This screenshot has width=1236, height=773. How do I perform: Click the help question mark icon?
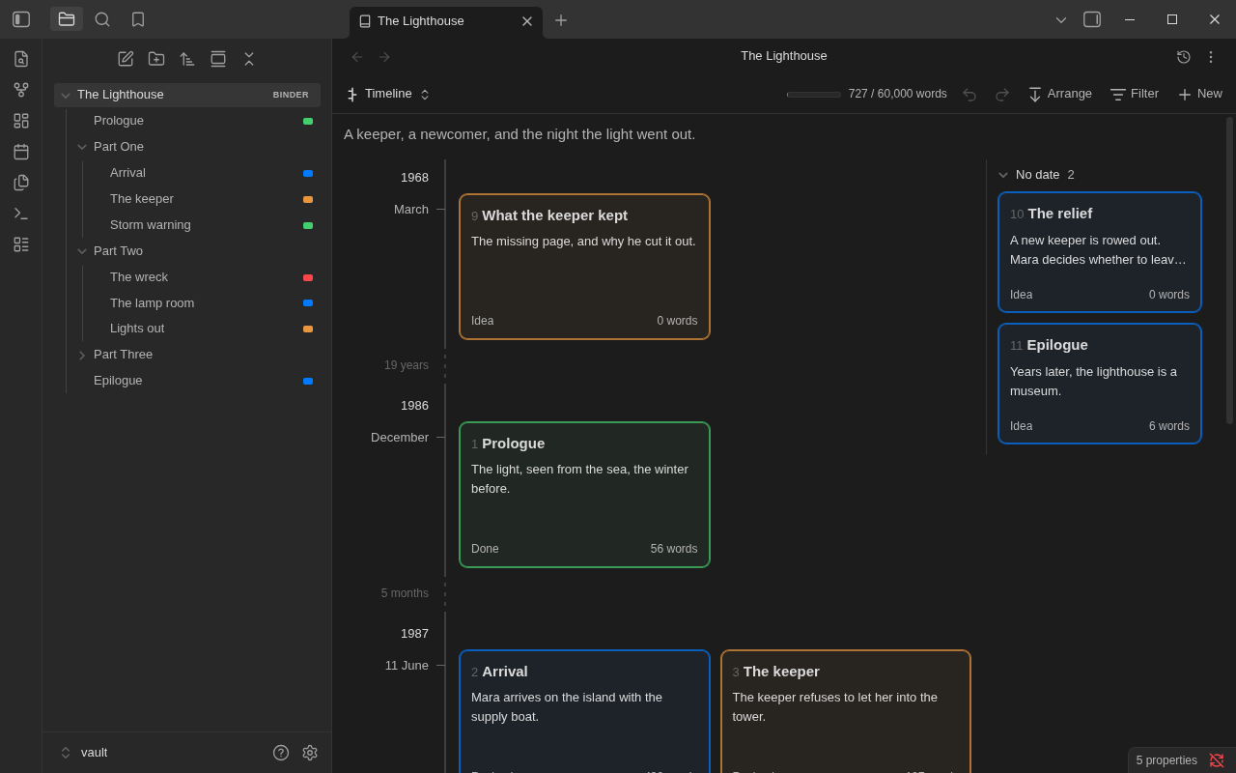[281, 753]
